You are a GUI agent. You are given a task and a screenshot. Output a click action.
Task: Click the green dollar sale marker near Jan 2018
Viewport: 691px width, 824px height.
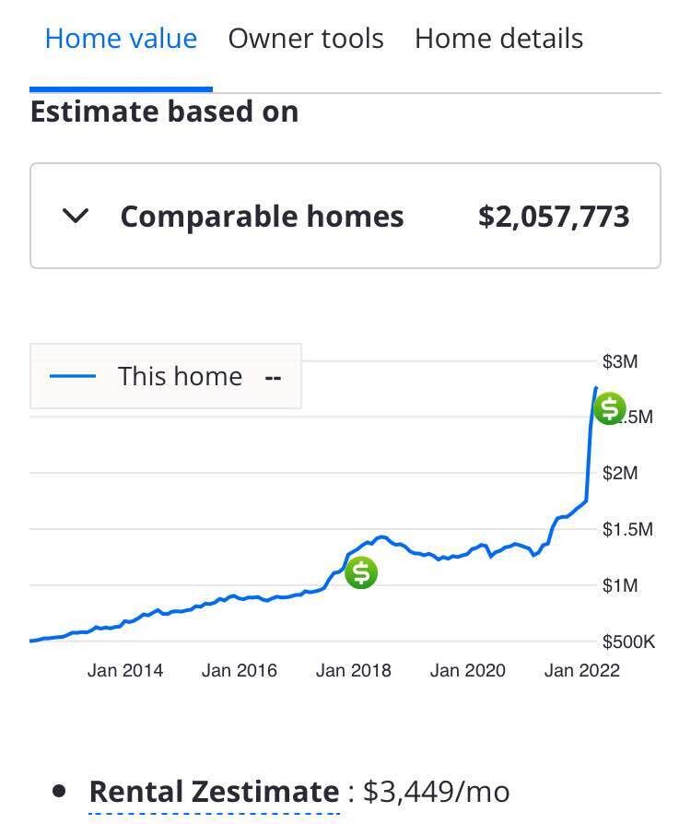360,572
